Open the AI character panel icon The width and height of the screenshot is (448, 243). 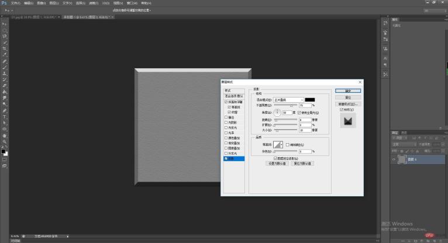[385, 58]
